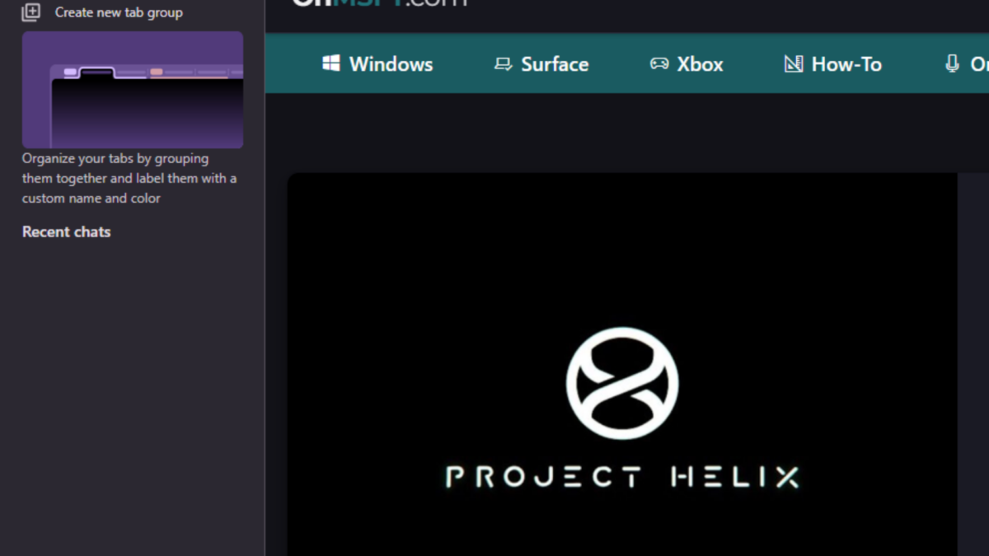Screen dimensions: 989x556
Task: Click the circular Project Helix logo
Action: click(x=622, y=383)
